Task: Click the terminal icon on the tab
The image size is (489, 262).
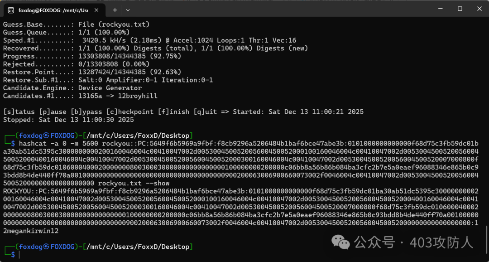Action: click(11, 10)
